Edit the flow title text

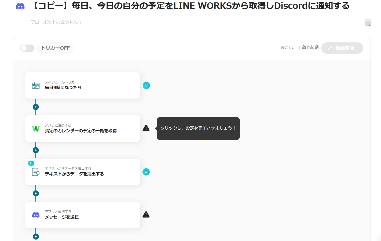pos(190,6)
